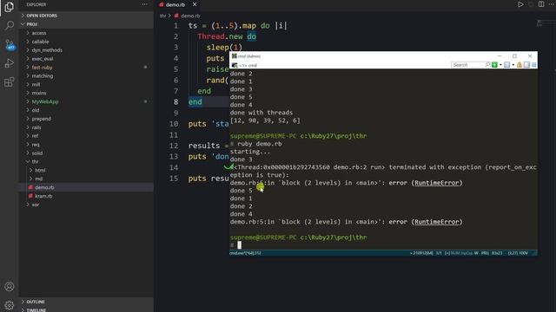Image resolution: width=556 pixels, height=312 pixels.
Task: Click the Search field in cmd window
Action: [468, 65]
